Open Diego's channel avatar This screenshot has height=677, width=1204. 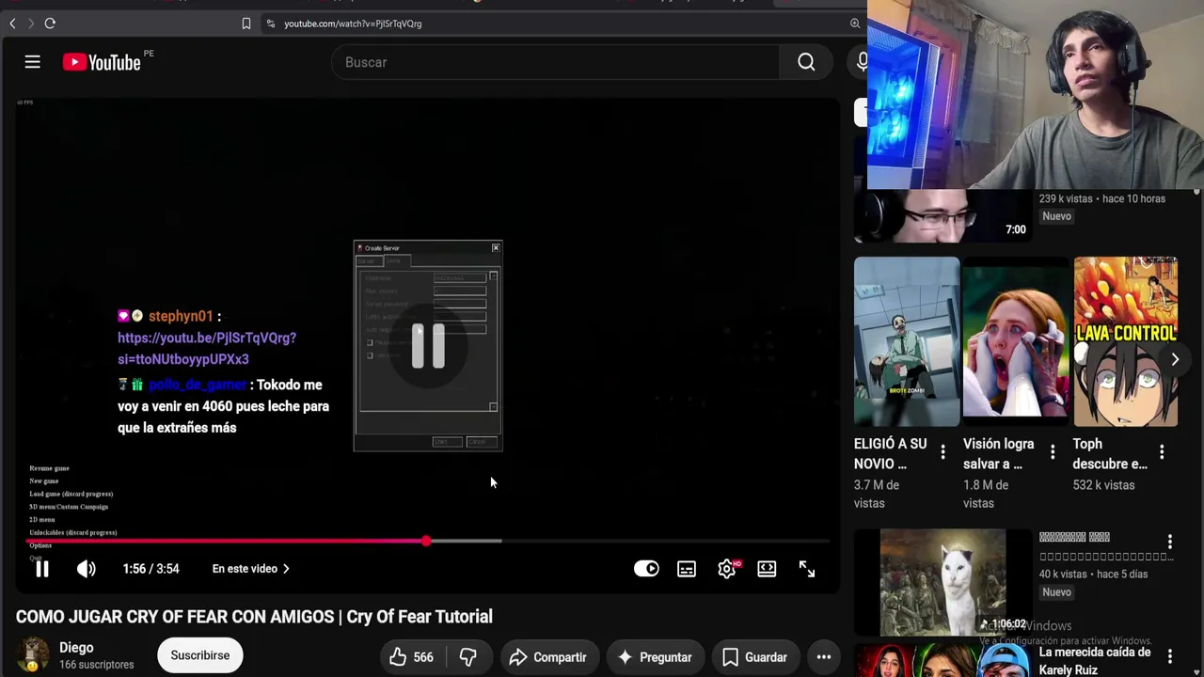(x=33, y=655)
